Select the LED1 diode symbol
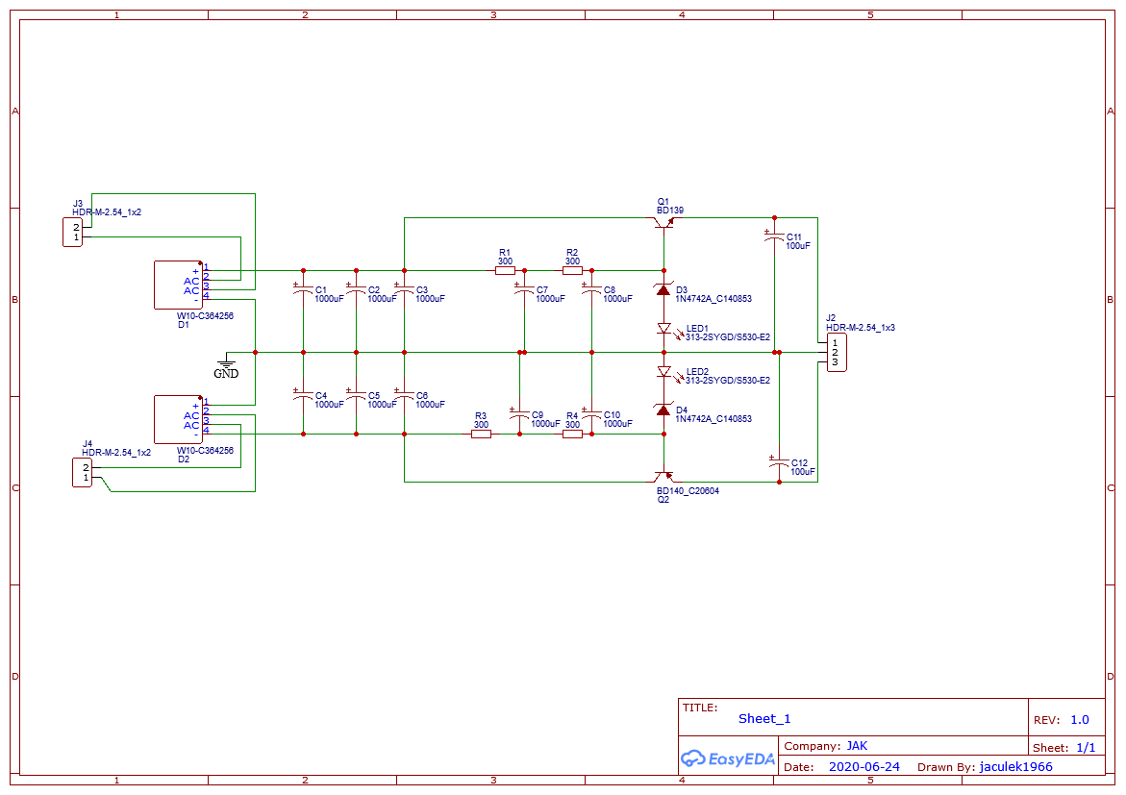Screen dimensions: 1126x795 (663, 329)
